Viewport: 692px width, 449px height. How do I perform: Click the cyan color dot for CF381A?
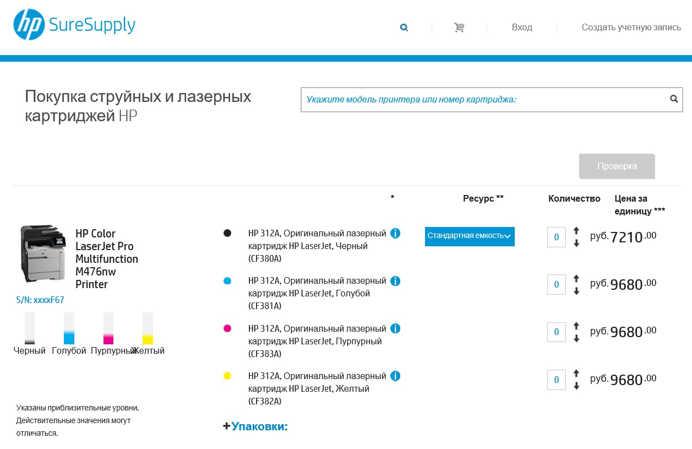click(227, 281)
